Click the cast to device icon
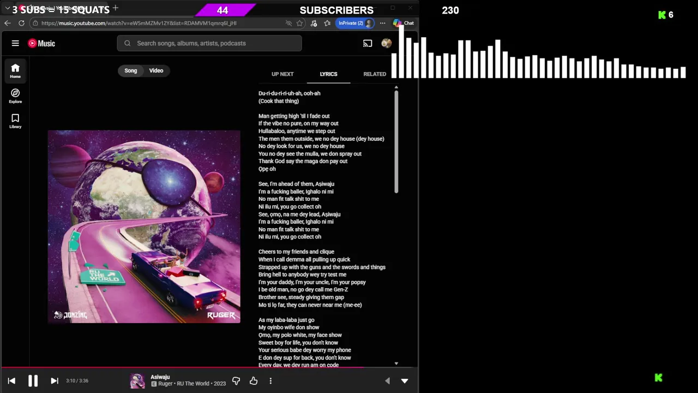The image size is (698, 393). (368, 43)
